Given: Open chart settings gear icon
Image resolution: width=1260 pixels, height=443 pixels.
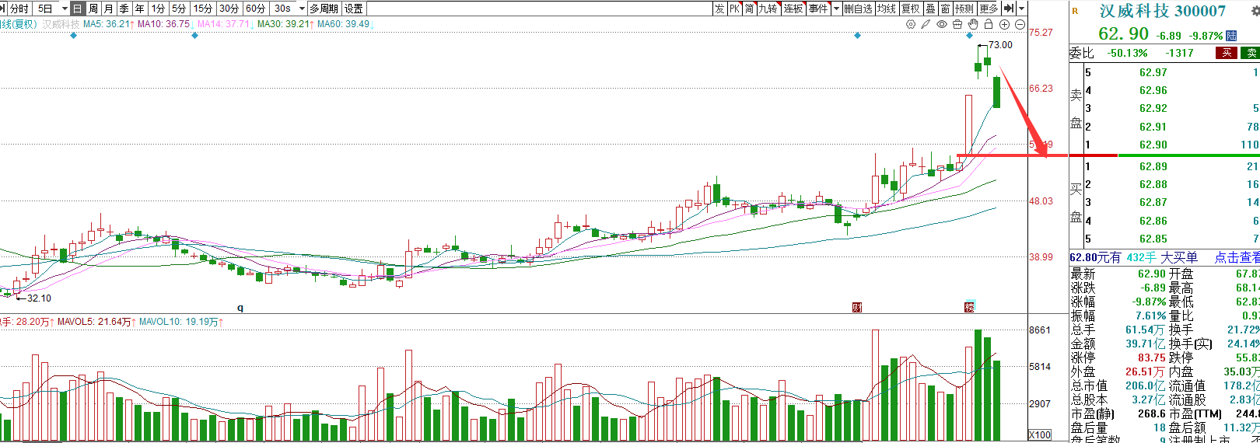Looking at the screenshot, I should (x=911, y=24).
